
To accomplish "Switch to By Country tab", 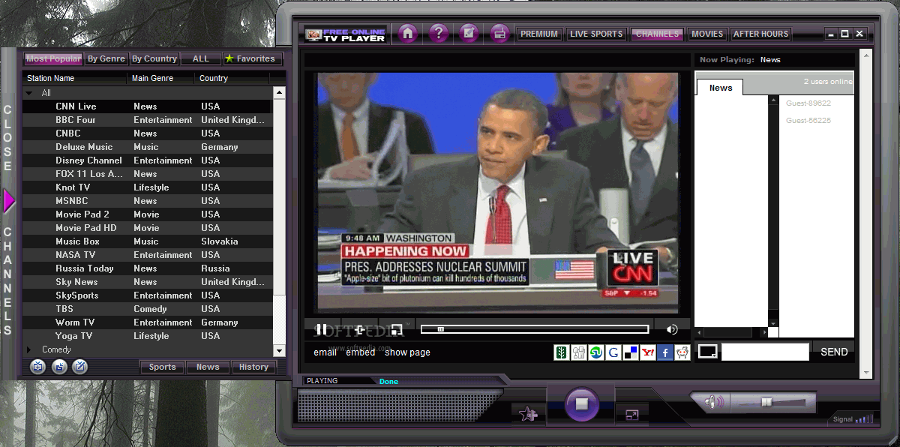I will coord(154,58).
